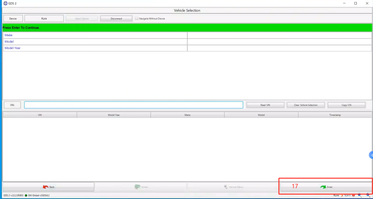Click the Home navigation button
Image resolution: width=373 pixels, height=199 pixels.
click(x=141, y=187)
